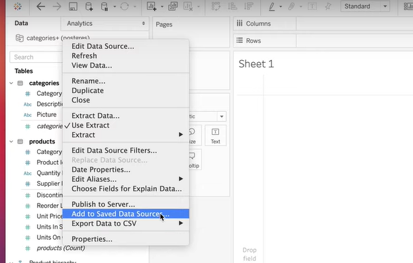Click the Save icon in toolbar
The image size is (413, 263).
(73, 7)
